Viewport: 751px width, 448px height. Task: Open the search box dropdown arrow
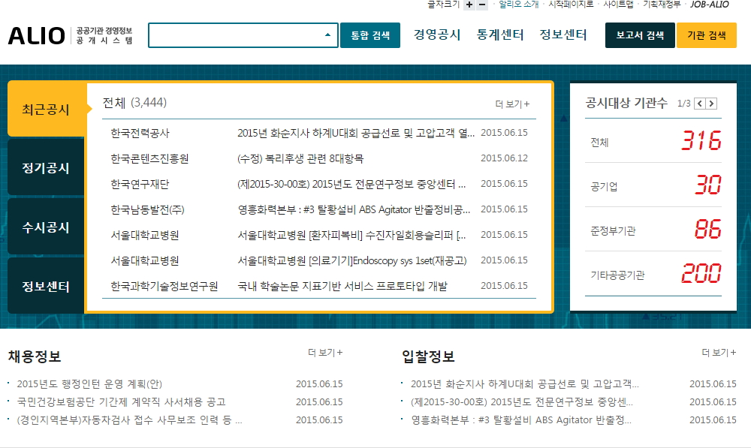click(x=327, y=35)
